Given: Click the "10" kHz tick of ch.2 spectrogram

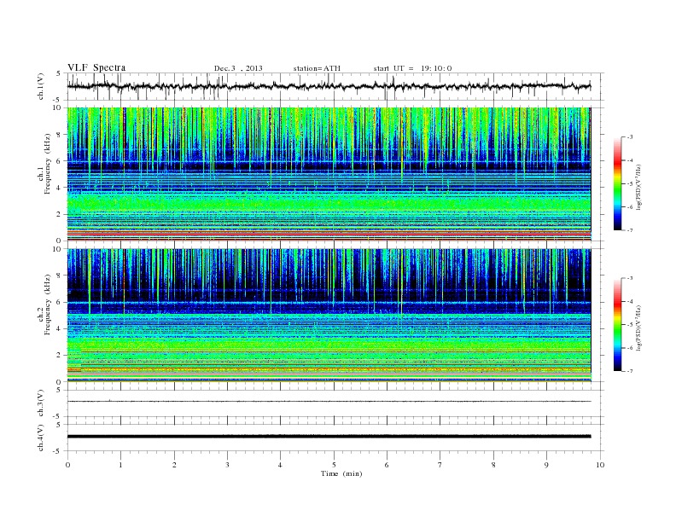Looking at the screenshot, I should pyautogui.click(x=58, y=249).
